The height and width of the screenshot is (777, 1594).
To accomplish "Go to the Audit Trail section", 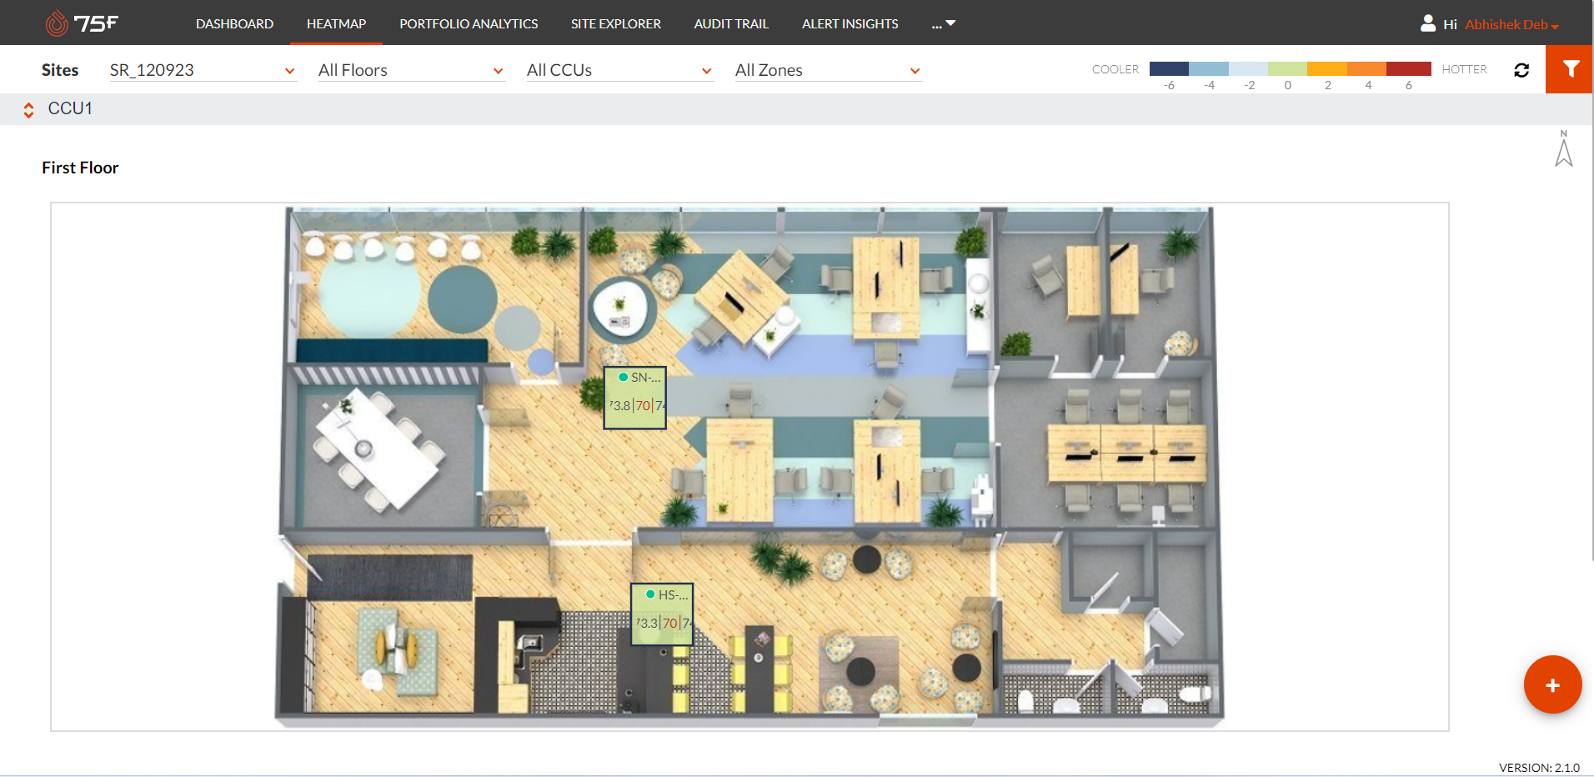I will (730, 23).
